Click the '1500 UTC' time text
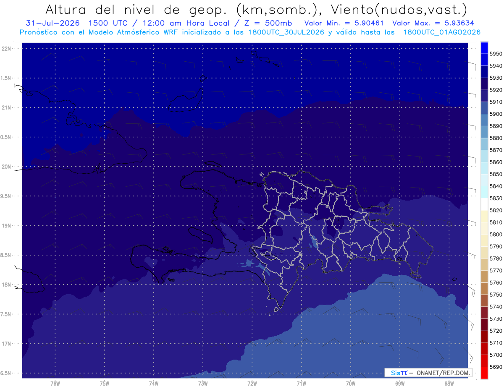 109,23
